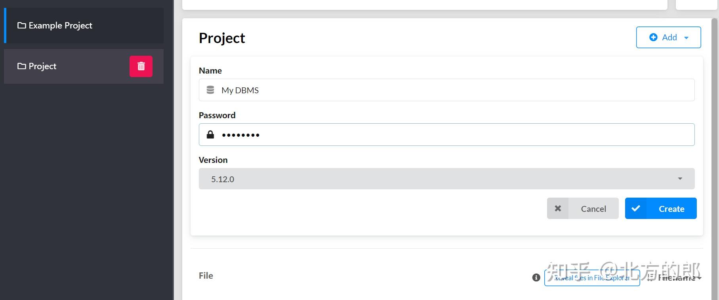Viewport: 719px width, 300px height.
Task: Click the checkmark icon on the Create button
Action: pyautogui.click(x=636, y=208)
